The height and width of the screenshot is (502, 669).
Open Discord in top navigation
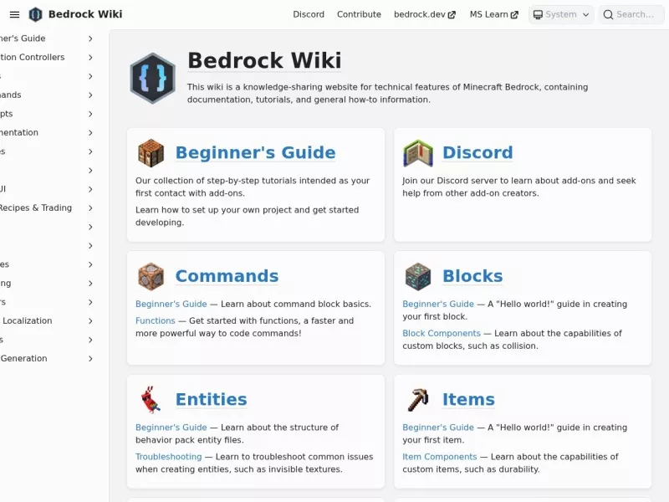click(x=309, y=14)
